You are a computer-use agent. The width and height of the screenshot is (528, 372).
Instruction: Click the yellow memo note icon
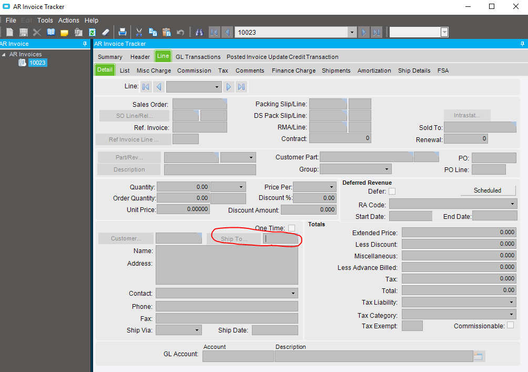pos(64,32)
